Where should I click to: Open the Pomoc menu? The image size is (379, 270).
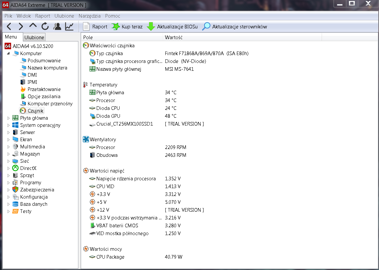pos(113,16)
